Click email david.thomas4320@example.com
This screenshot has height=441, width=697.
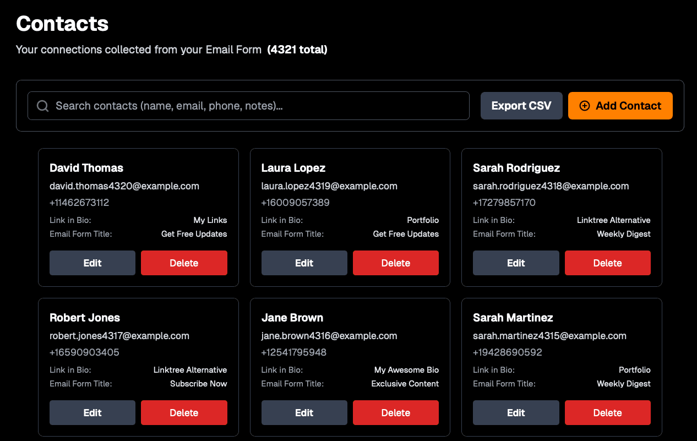[x=124, y=186]
